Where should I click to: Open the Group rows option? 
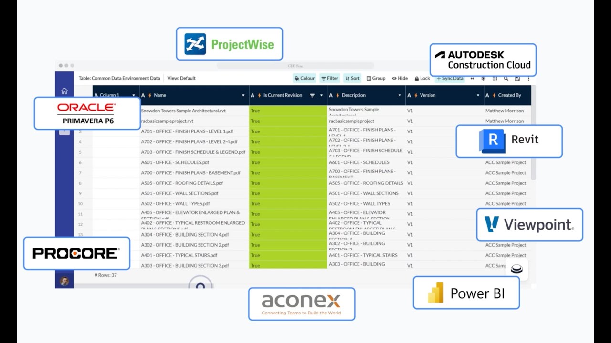pos(376,78)
